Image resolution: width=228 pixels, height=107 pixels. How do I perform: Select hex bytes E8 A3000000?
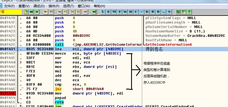(38, 45)
